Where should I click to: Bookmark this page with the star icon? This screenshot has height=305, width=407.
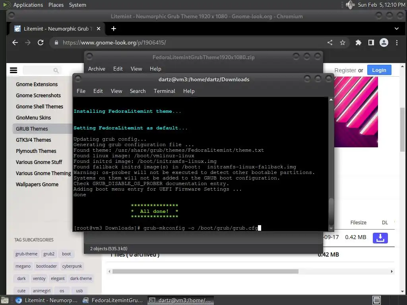pyautogui.click(x=343, y=42)
